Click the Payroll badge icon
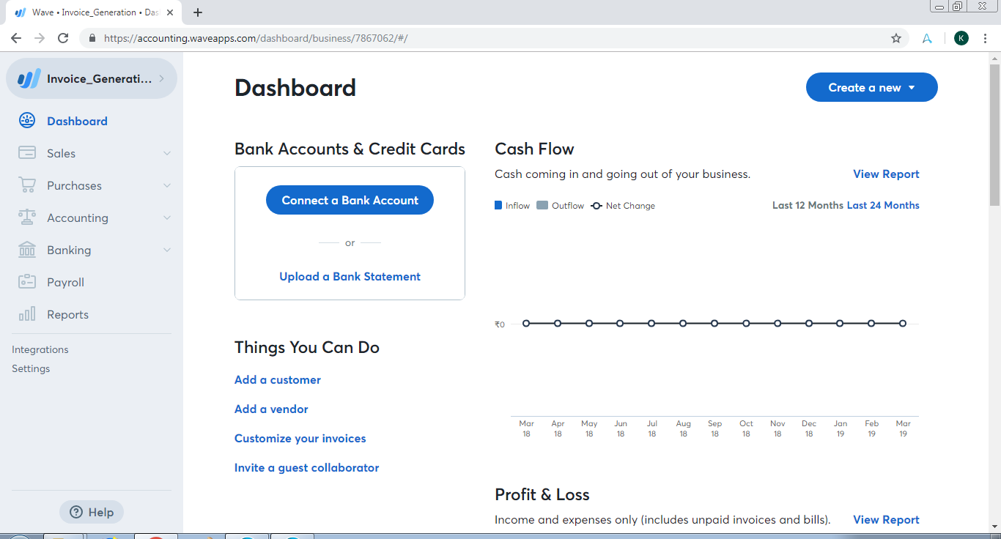Image resolution: width=1001 pixels, height=539 pixels. 27,282
